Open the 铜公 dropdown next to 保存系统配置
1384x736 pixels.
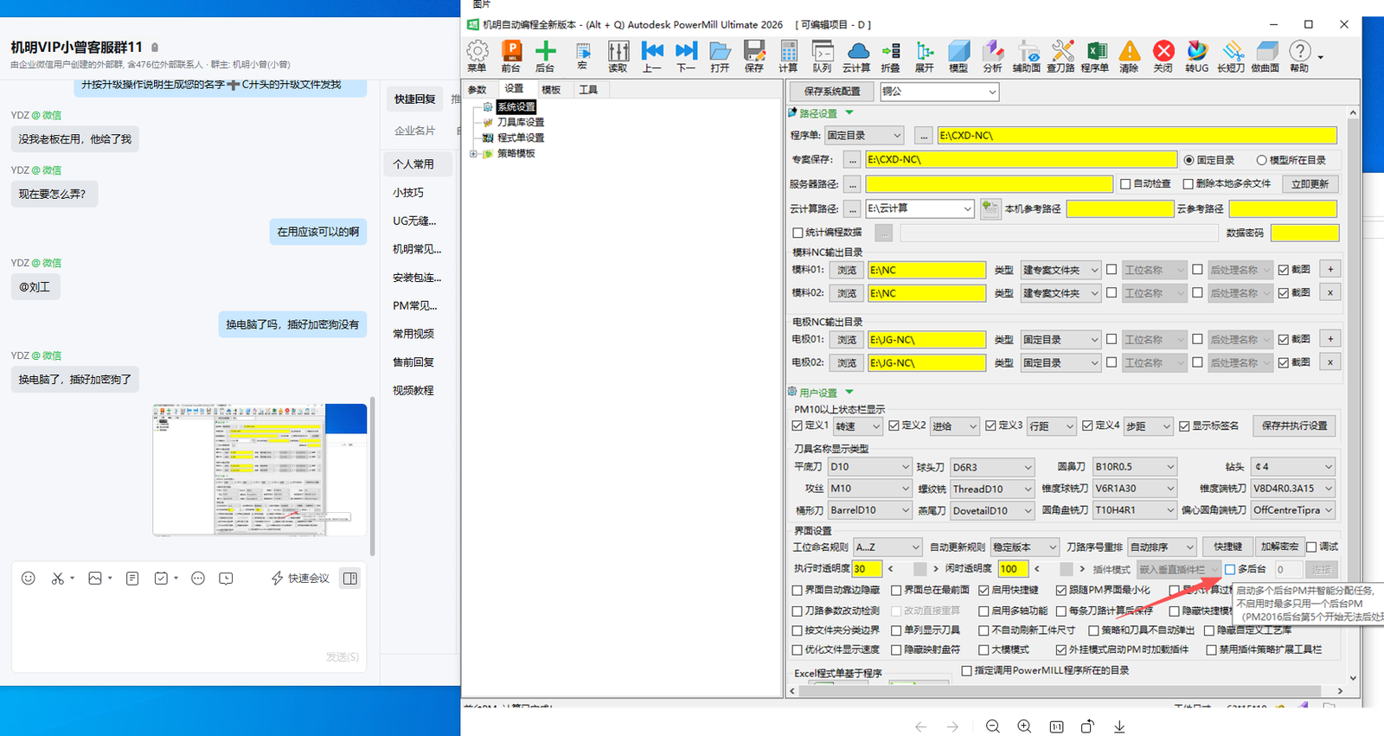pyautogui.click(x=939, y=92)
